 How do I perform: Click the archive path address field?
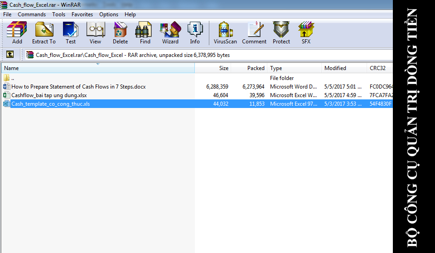208,55
